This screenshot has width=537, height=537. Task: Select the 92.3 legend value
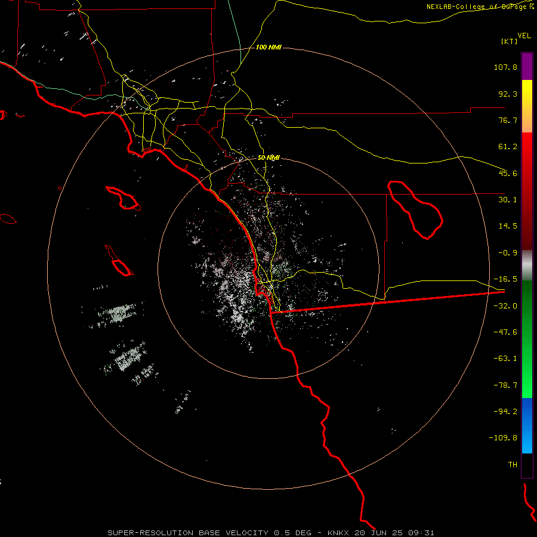coord(508,94)
